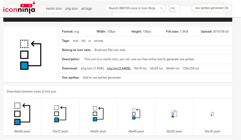Click the large sort icon preview
The image size is (241, 140).
click(31, 55)
